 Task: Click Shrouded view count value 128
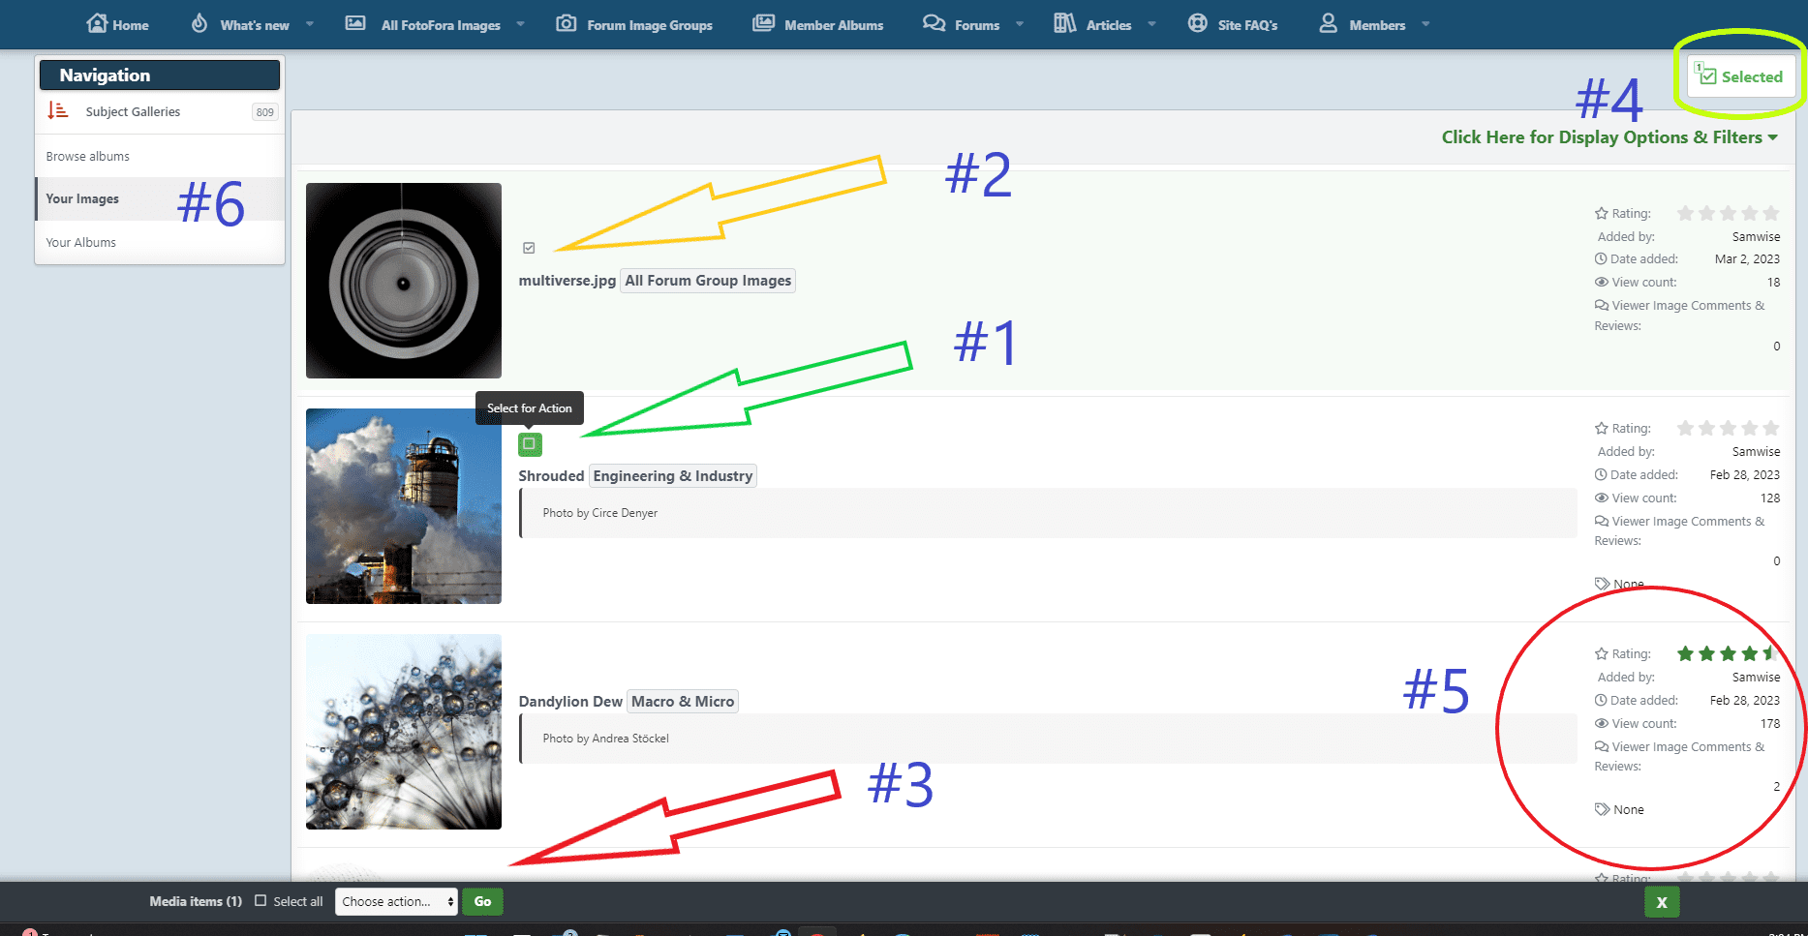(1770, 498)
